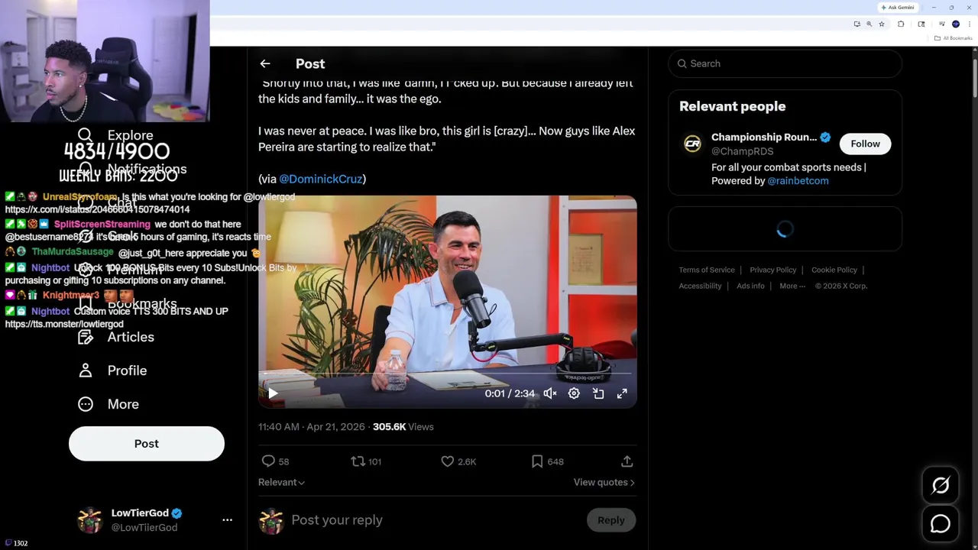Screen dimensions: 978x550
Task: Open the Chrome three-dot menu
Action: [x=970, y=24]
